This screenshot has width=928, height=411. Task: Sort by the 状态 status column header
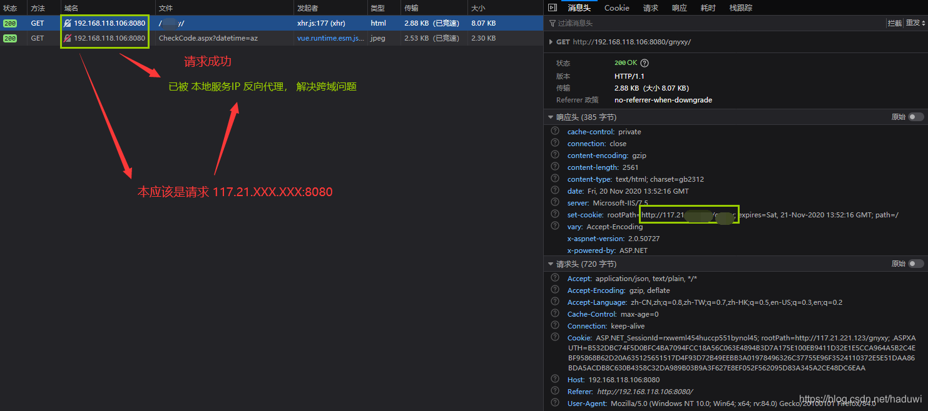point(14,7)
